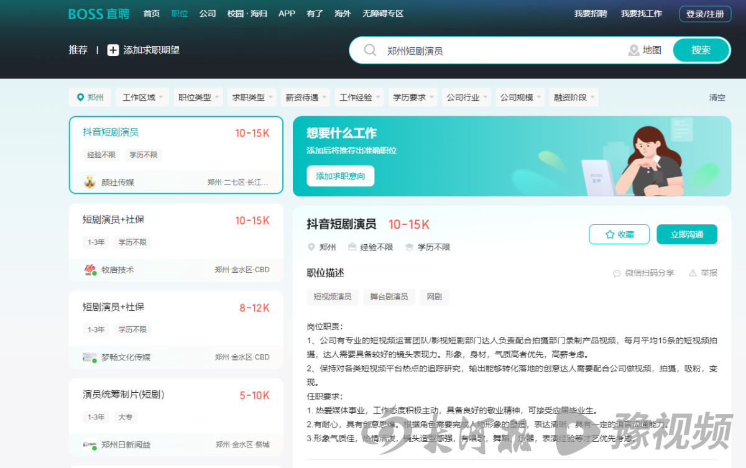This screenshot has height=468, width=746.
Task: Click the 颜社传媒 company logo
Action: tap(90, 182)
